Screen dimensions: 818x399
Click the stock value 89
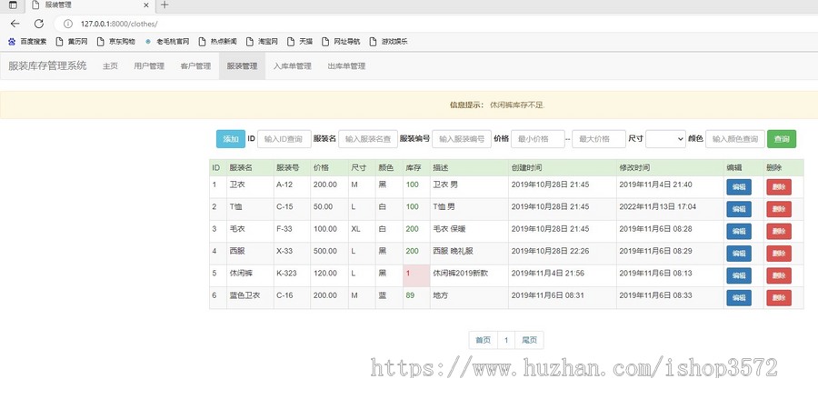(x=410, y=295)
